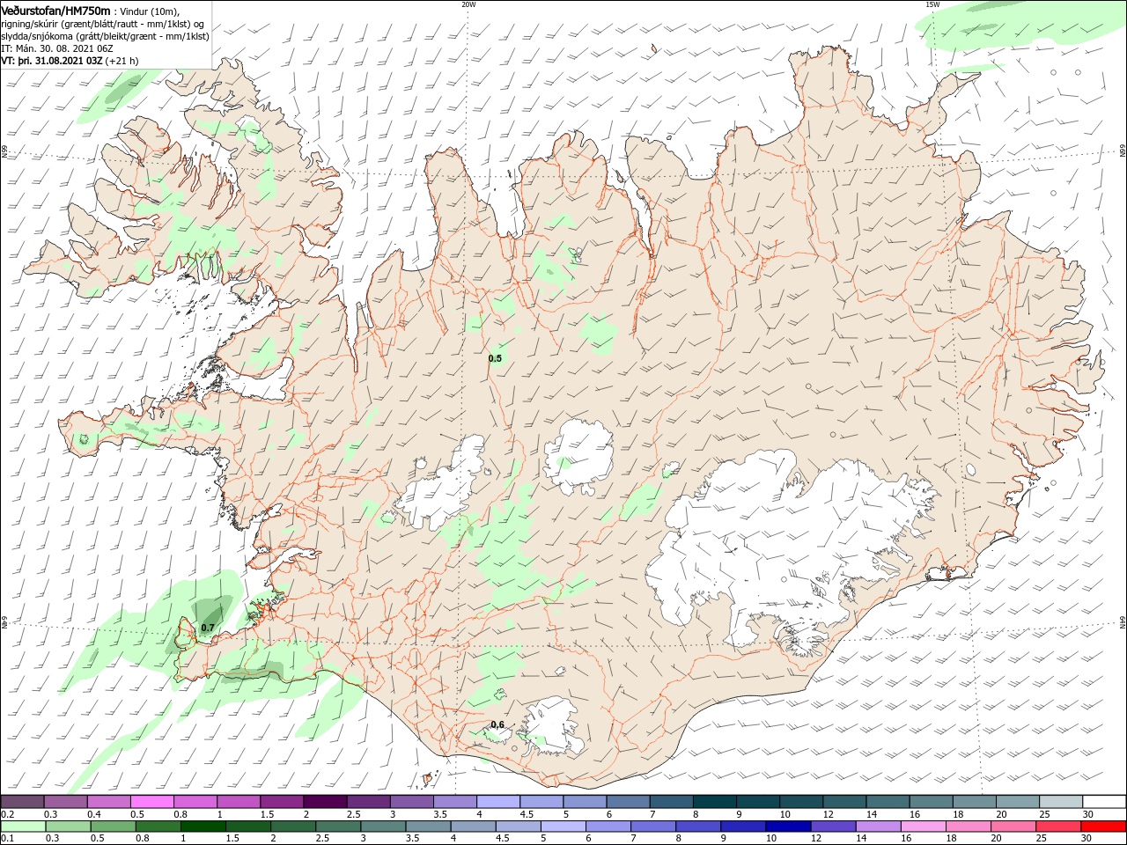Image resolution: width=1127 pixels, height=845 pixels.
Task: Select the grey-blue 3.5 swatch in the lower rain legend row
Action: point(429,827)
